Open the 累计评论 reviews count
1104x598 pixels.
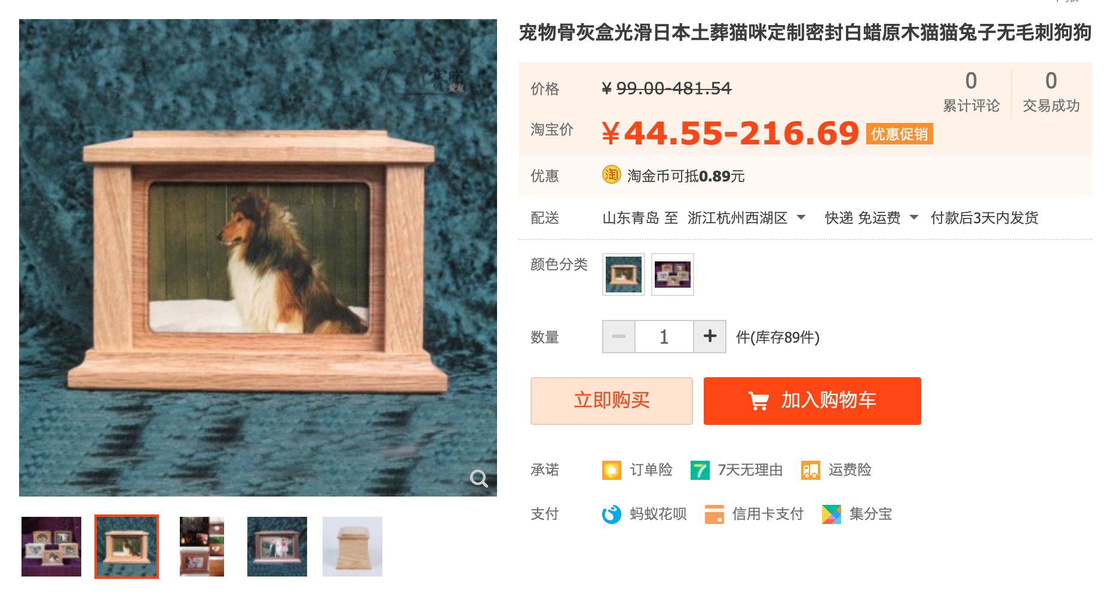click(971, 92)
